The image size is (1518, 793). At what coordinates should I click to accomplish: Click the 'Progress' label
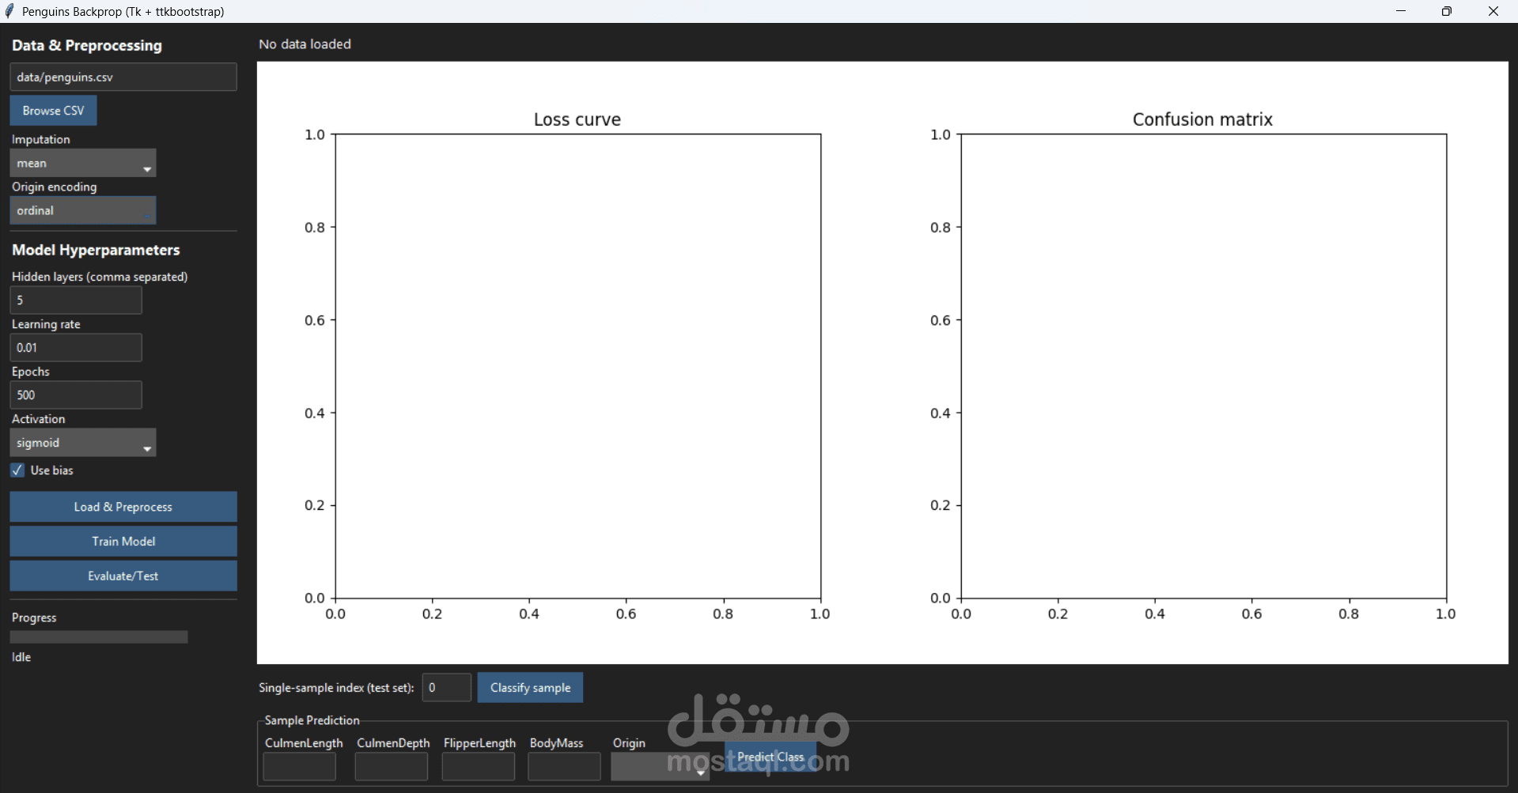tap(34, 617)
